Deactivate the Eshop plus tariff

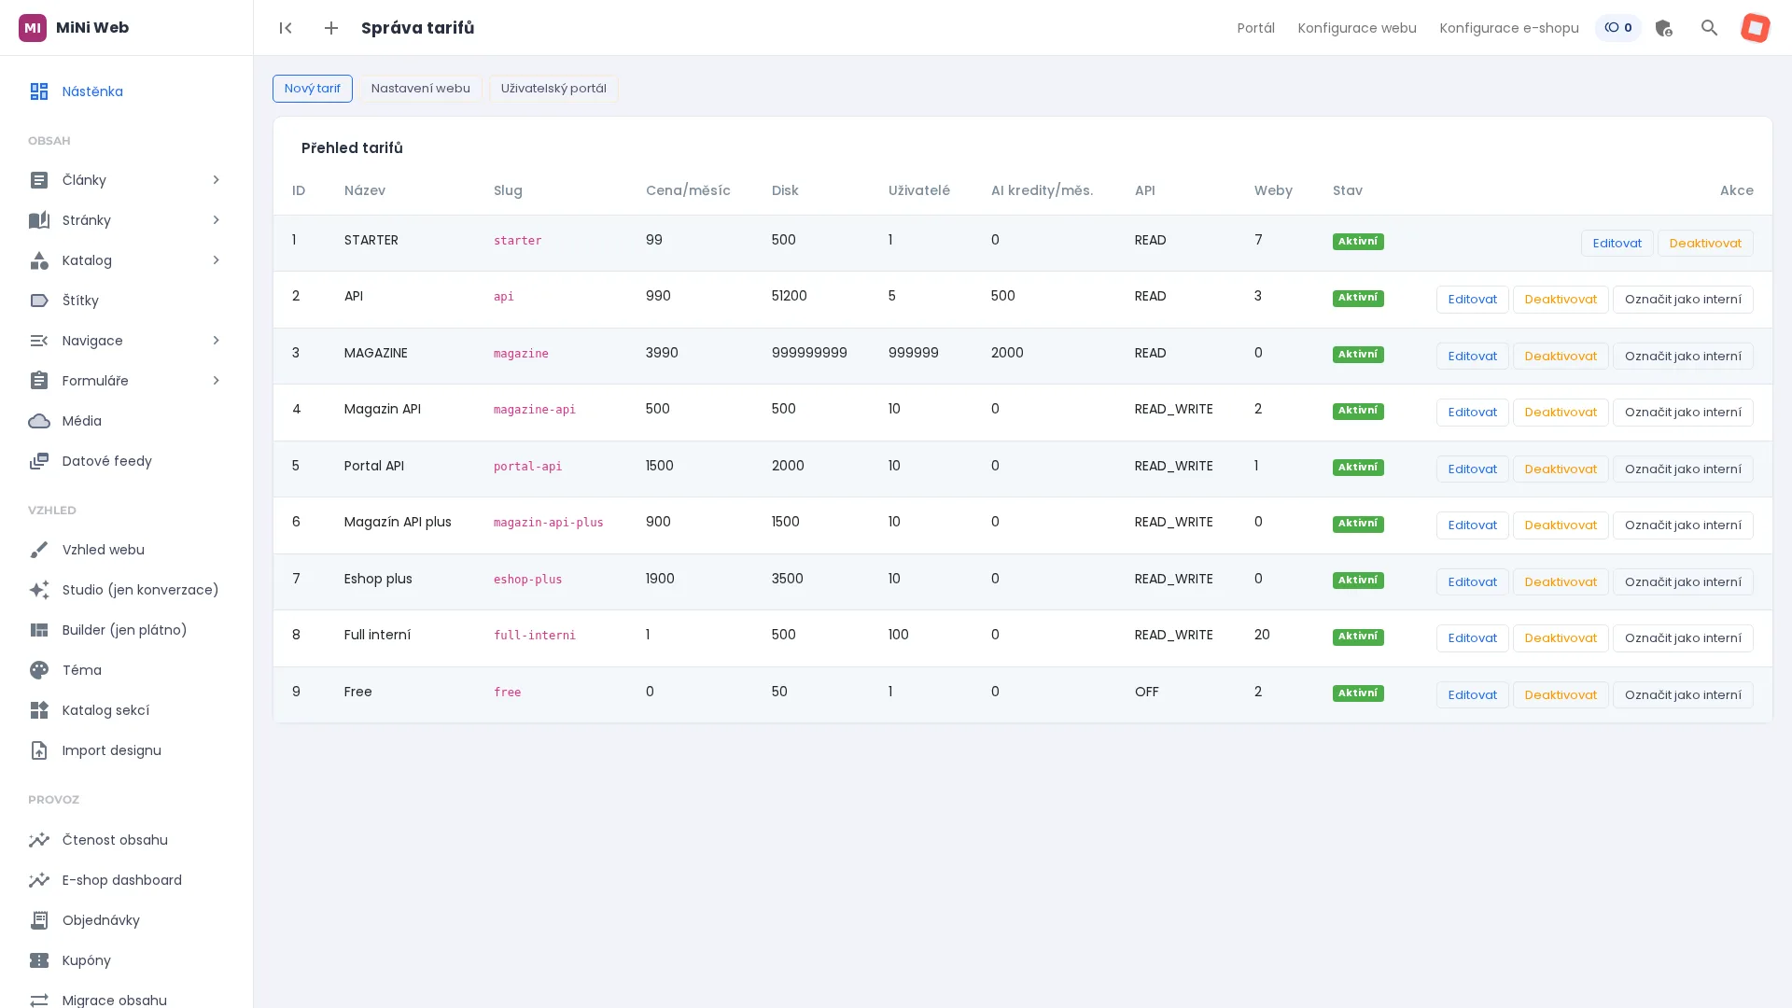tap(1561, 582)
